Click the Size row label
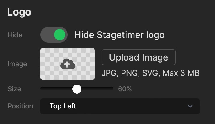This screenshot has height=124, width=215. click(14, 89)
